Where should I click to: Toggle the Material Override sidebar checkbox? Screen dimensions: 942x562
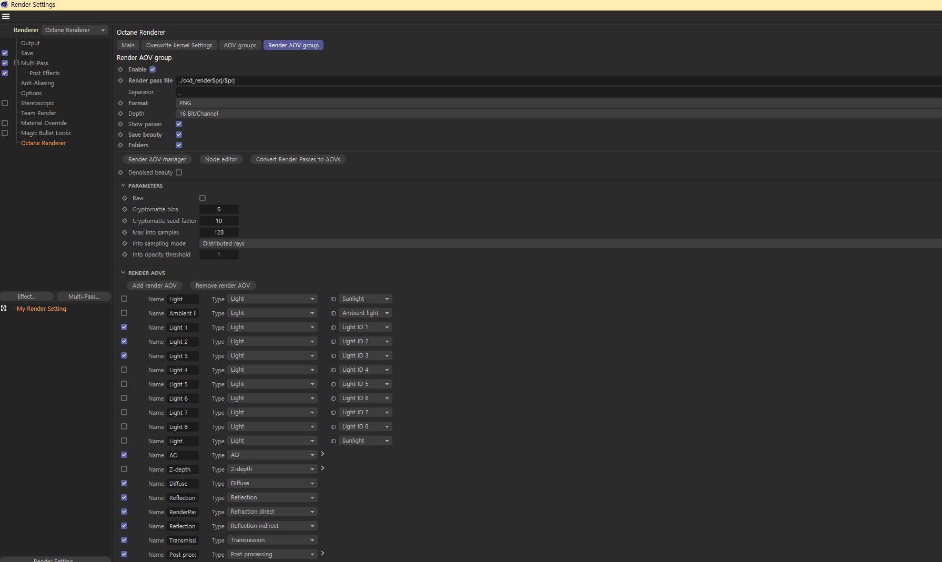pos(5,123)
